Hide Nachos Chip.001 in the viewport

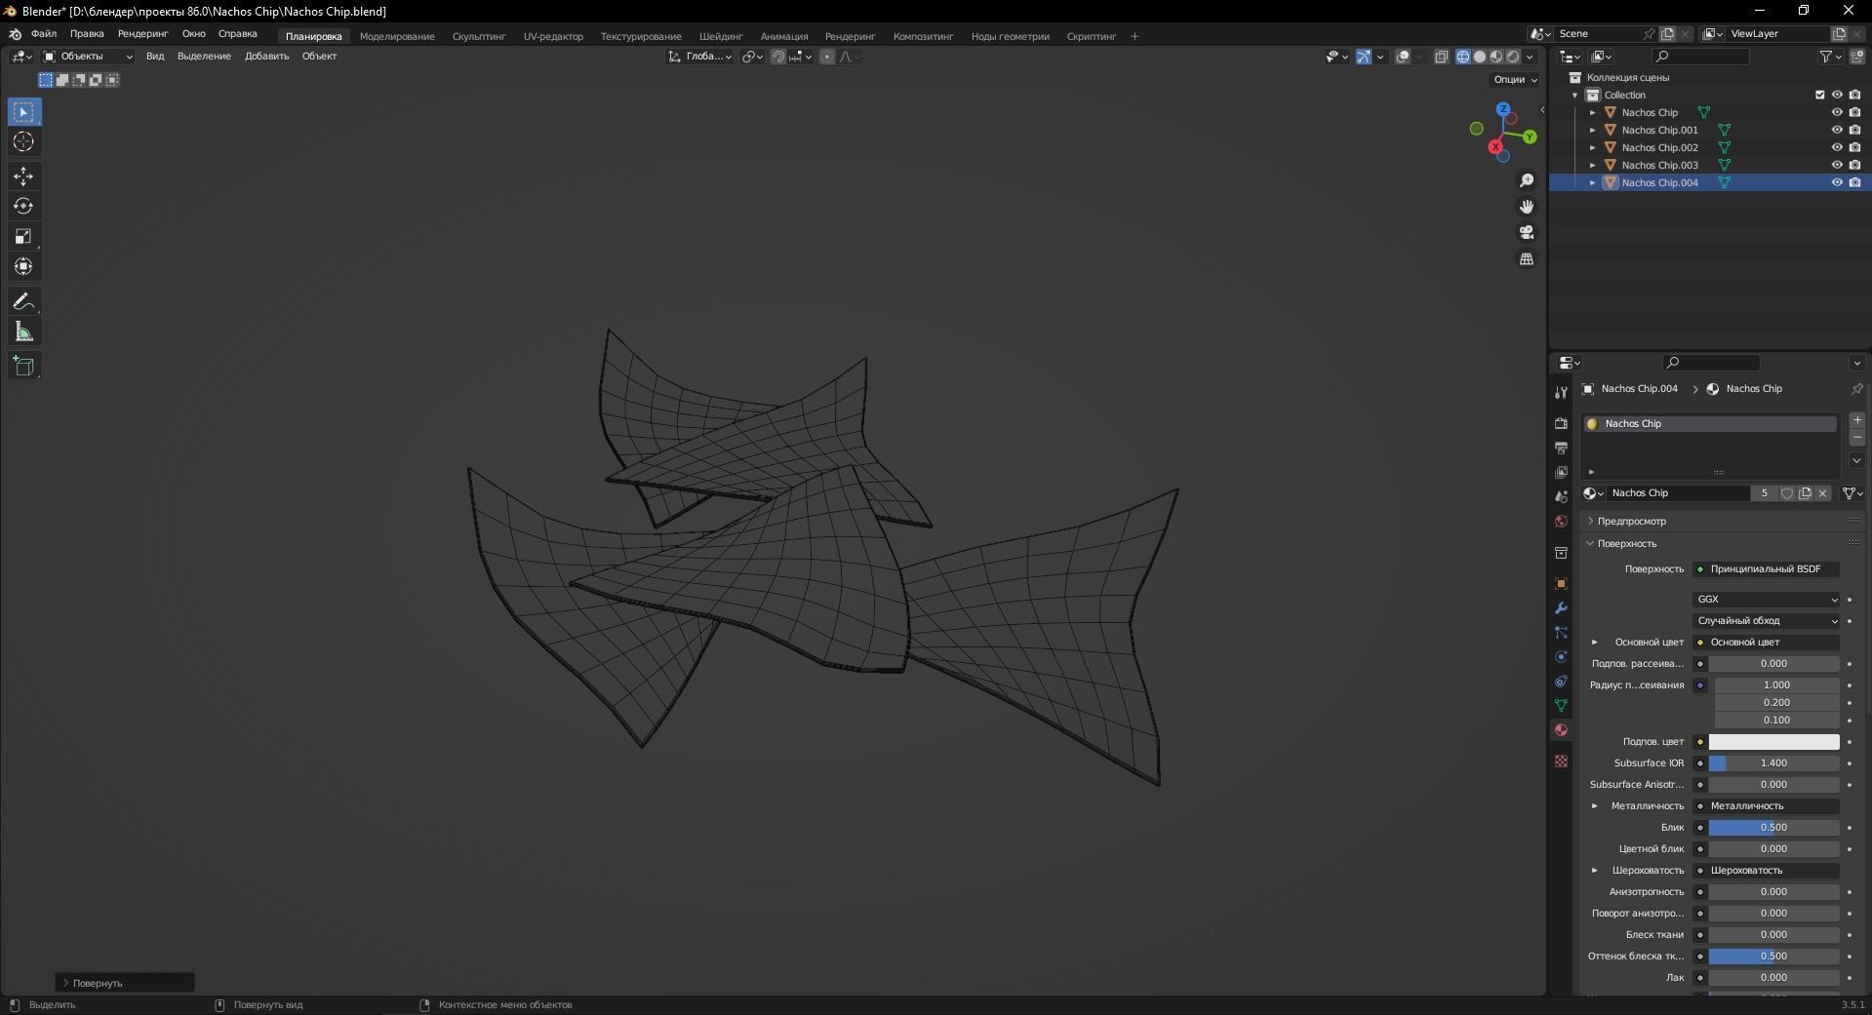pos(1837,130)
